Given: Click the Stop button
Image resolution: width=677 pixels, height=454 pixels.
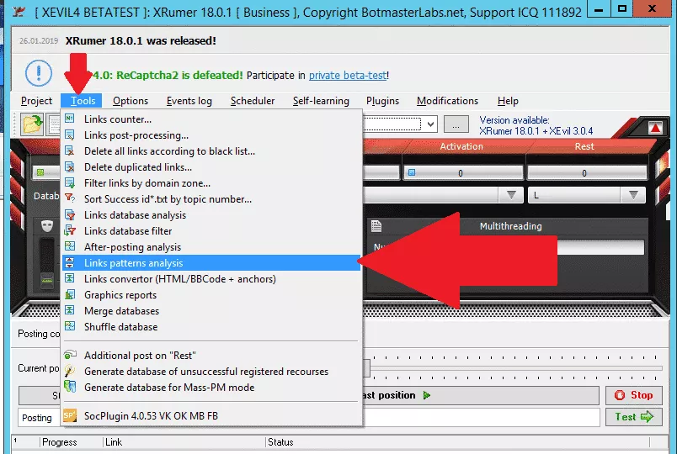Looking at the screenshot, I should coord(633,395).
